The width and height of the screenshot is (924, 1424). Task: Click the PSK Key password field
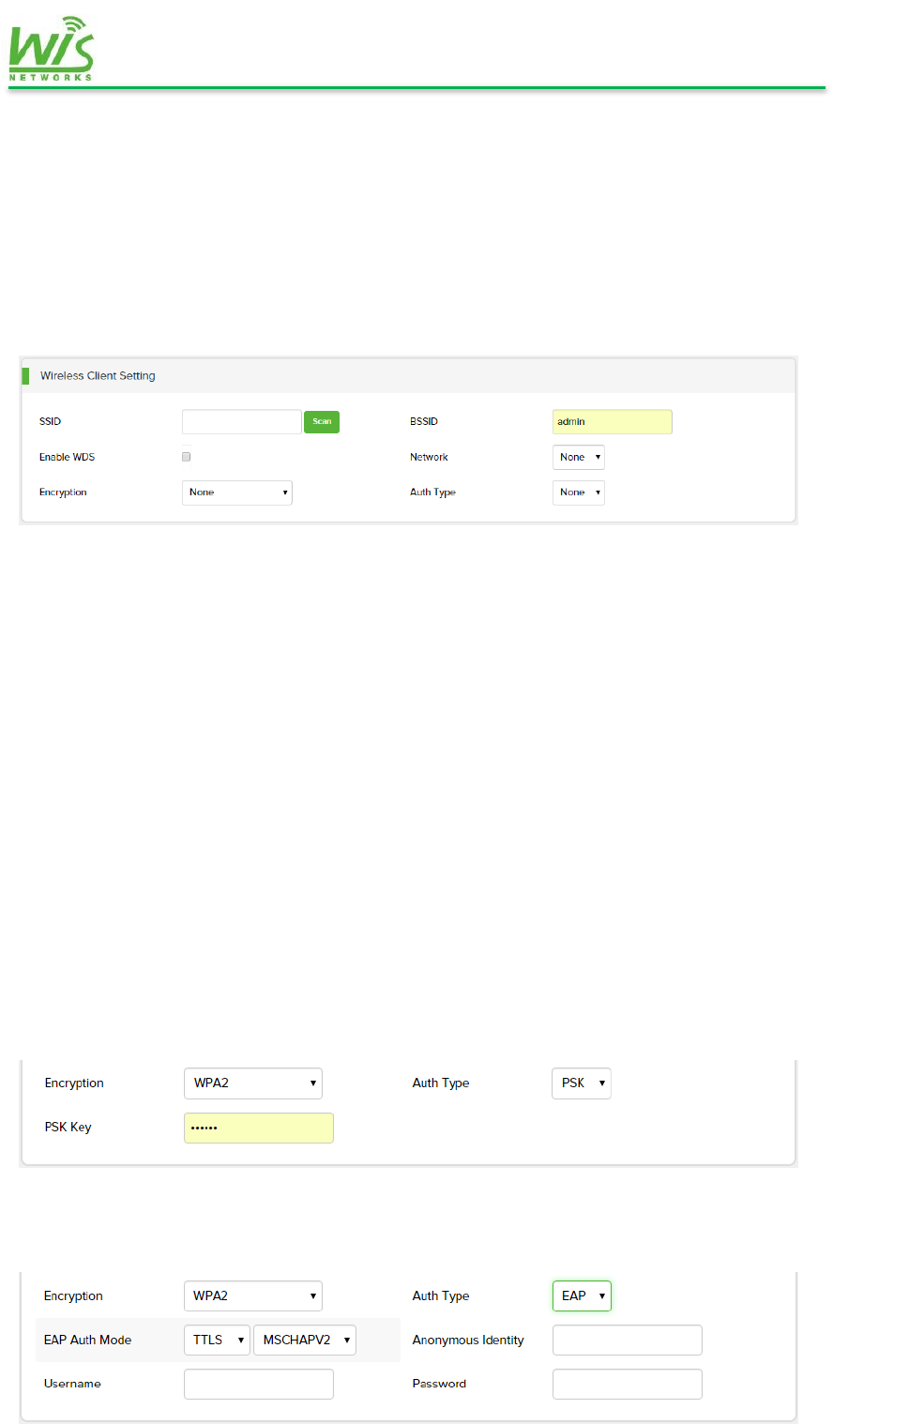(x=259, y=1128)
